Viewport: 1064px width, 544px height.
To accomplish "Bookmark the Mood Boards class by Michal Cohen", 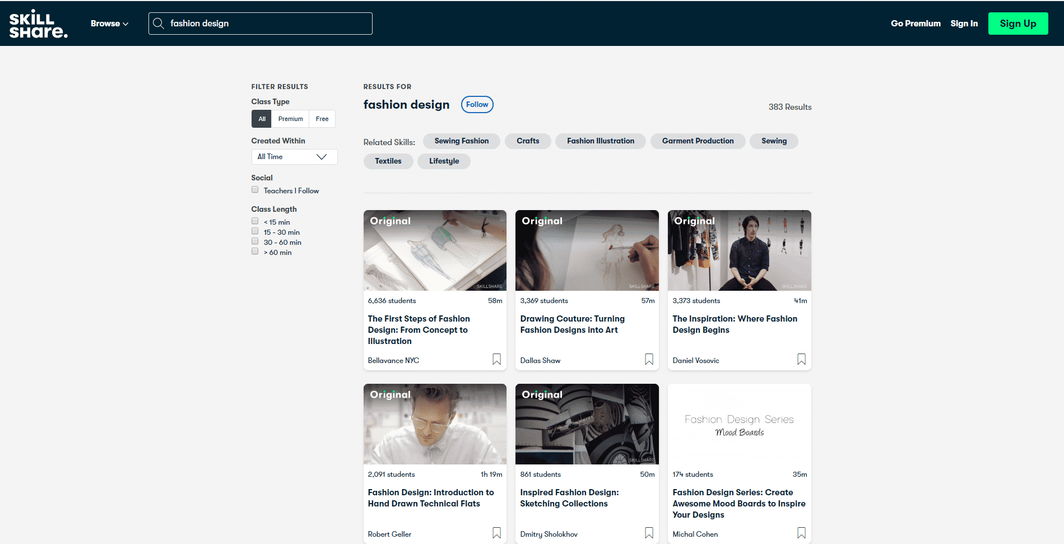I will click(801, 533).
